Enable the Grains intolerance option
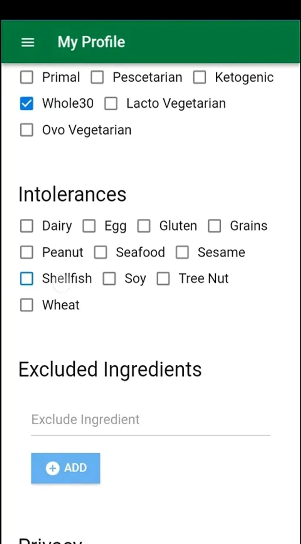The width and height of the screenshot is (301, 544). 215,226
